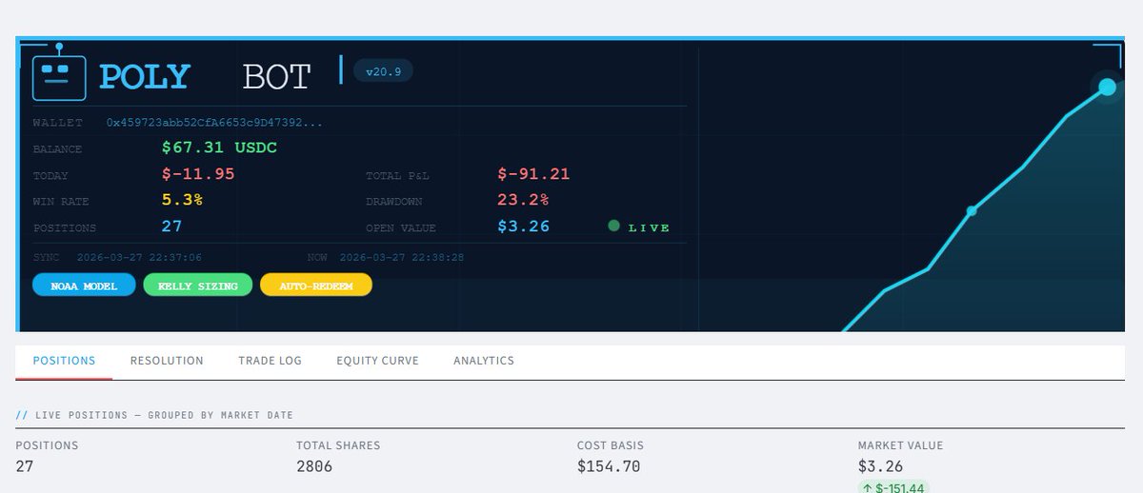1143x493 pixels.
Task: Open the TRADE LOG tab
Action: [270, 361]
